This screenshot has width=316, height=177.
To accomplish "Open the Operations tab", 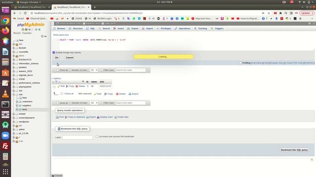I will (x=183, y=29).
